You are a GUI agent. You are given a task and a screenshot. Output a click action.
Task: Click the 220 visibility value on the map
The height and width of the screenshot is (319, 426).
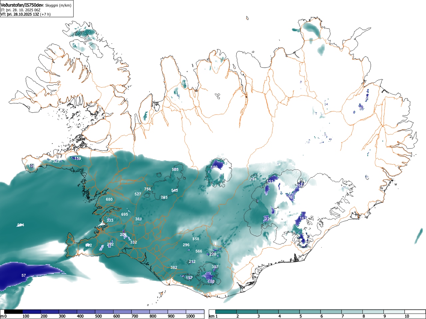point(213,254)
